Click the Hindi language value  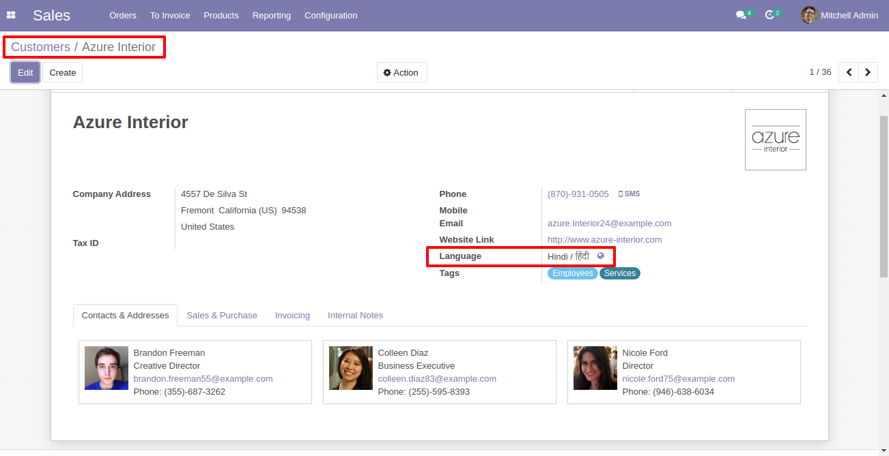pos(568,256)
